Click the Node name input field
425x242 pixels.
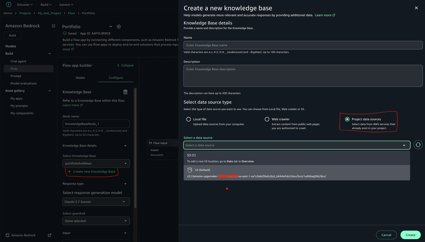(96, 124)
